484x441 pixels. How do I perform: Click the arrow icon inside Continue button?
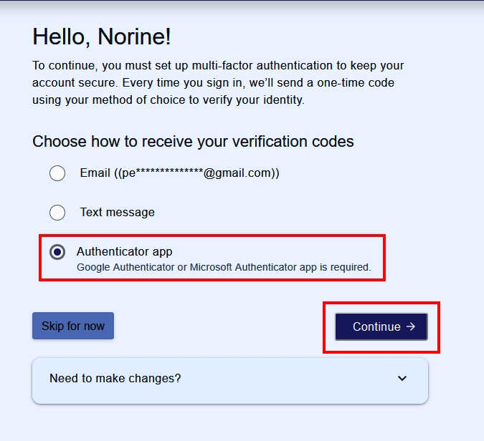click(x=411, y=326)
